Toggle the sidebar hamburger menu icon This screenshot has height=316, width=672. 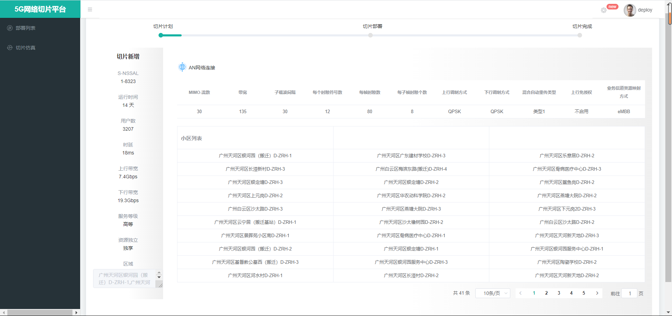tap(90, 9)
